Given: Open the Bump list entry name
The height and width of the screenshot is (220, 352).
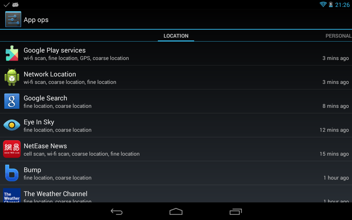Looking at the screenshot, I should click(x=32, y=170).
